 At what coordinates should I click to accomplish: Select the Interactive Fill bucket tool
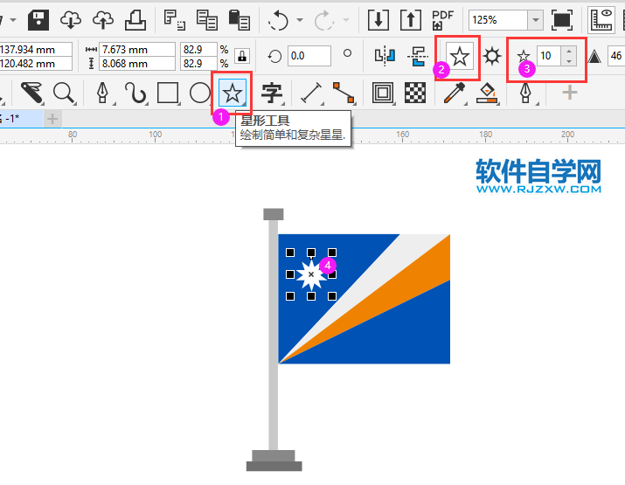[487, 93]
